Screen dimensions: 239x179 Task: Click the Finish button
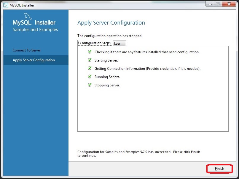point(219,169)
